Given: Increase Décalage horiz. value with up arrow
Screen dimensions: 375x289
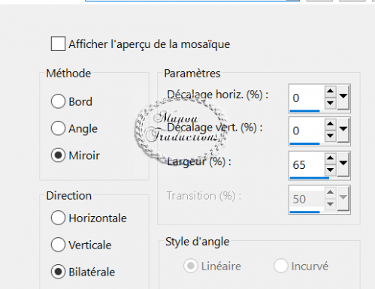Looking at the screenshot, I should coord(330,91).
